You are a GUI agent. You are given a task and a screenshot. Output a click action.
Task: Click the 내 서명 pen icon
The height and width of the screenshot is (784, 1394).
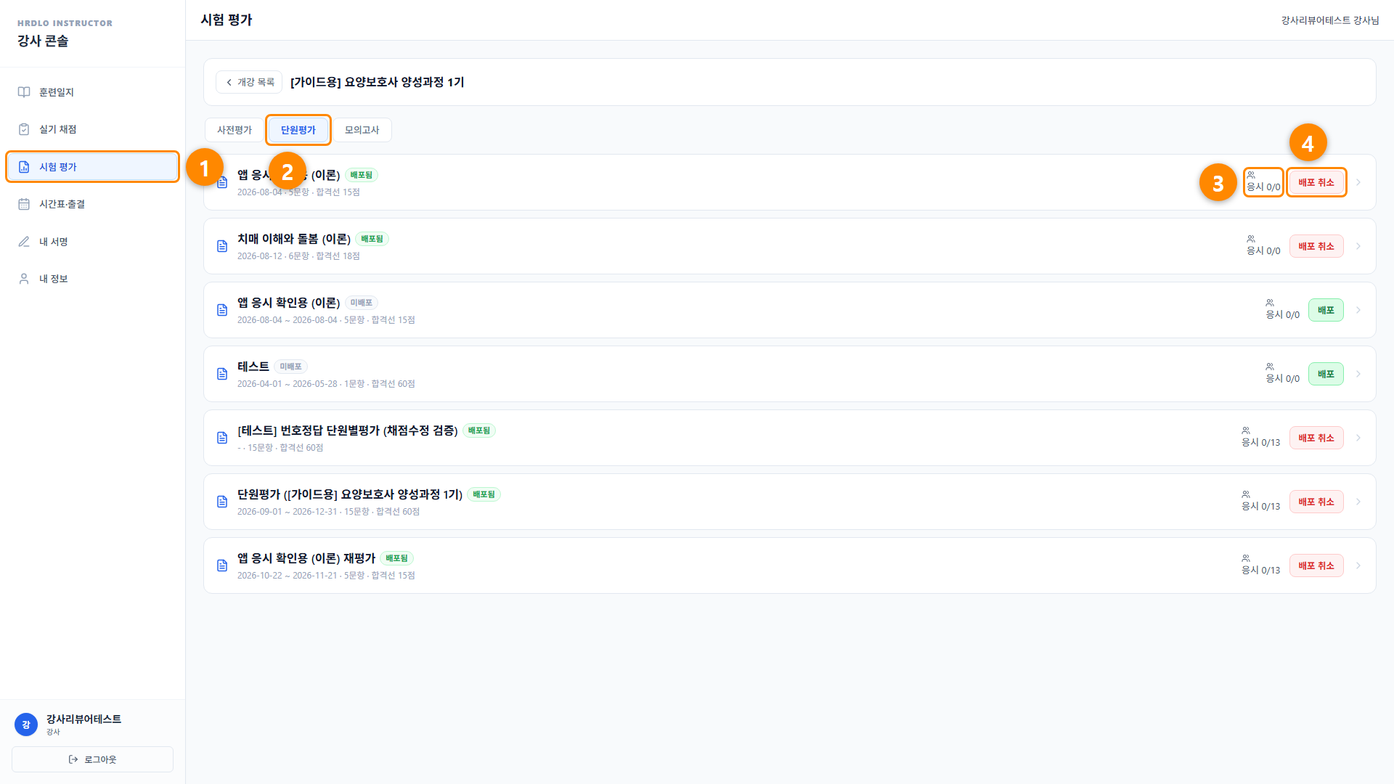click(x=24, y=242)
